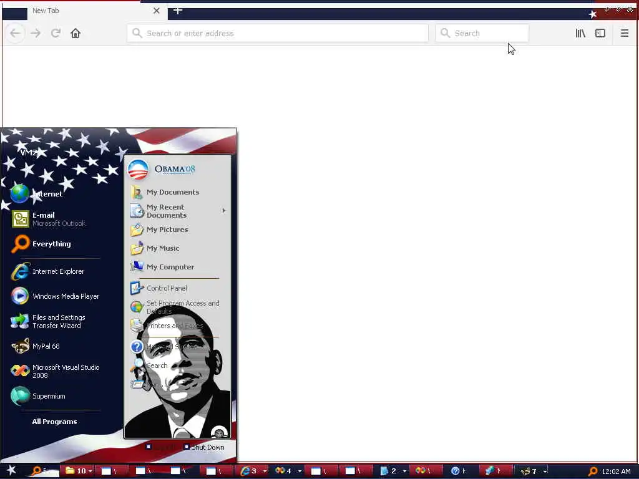Open the Library icon in the browser toolbar
639x479 pixels.
580,33
